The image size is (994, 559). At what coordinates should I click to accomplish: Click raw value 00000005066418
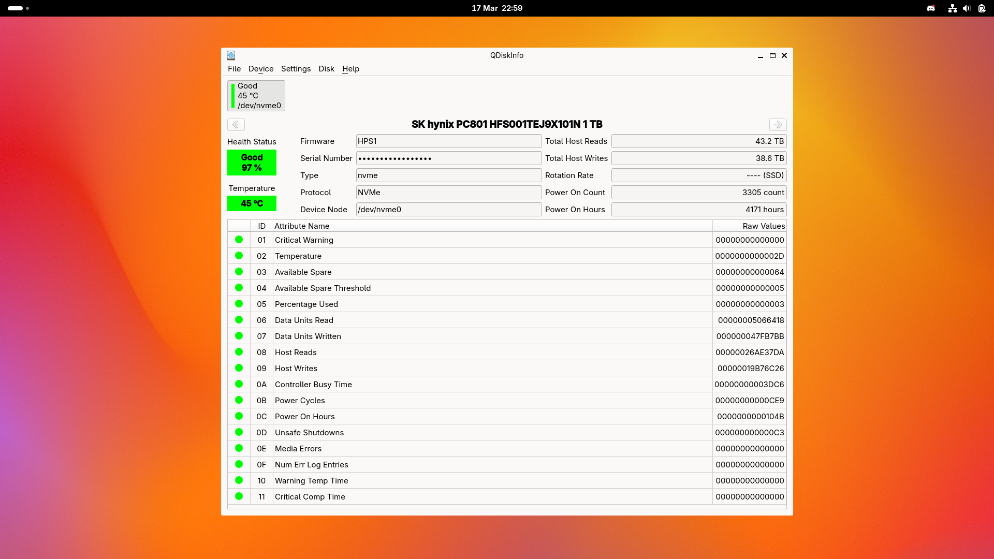pos(751,320)
